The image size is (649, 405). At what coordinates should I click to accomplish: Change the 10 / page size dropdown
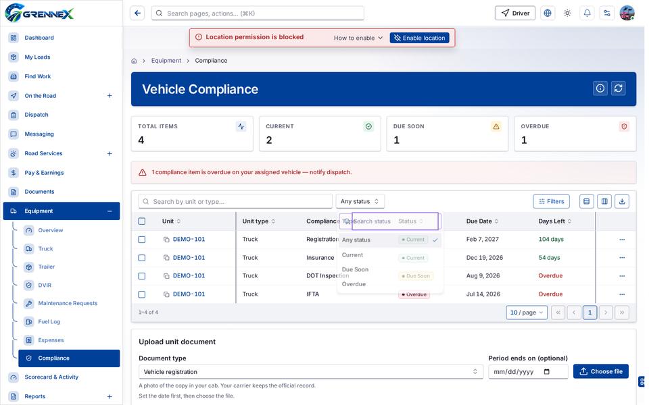527,313
